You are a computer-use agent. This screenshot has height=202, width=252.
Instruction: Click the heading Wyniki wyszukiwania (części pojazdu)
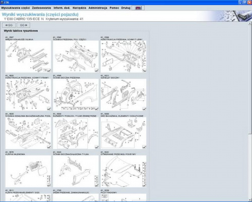(x=40, y=14)
